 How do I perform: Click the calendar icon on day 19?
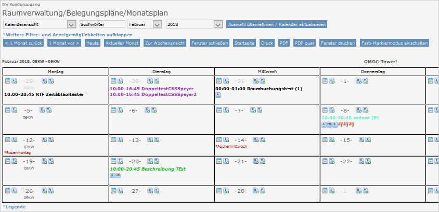click(8, 161)
